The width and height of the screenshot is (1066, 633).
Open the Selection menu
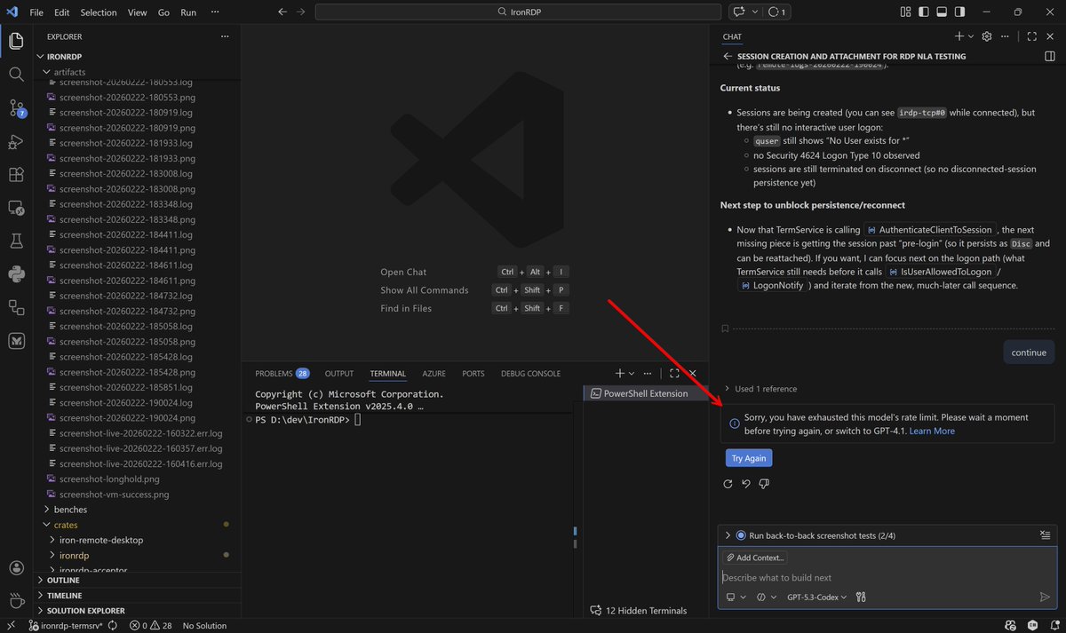pyautogui.click(x=99, y=12)
